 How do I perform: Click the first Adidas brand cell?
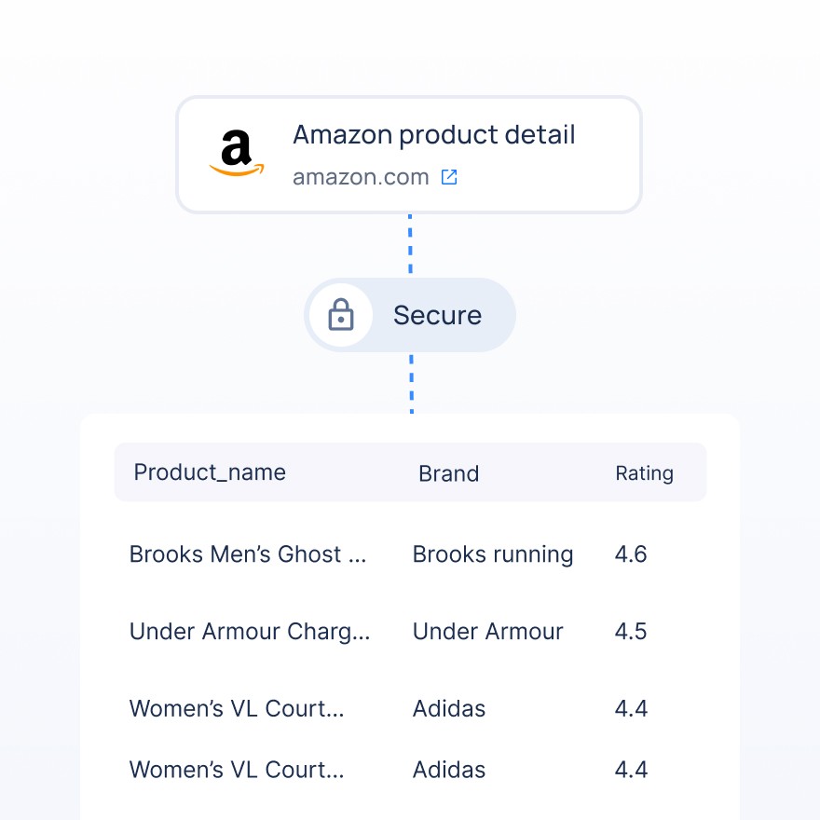(x=449, y=708)
